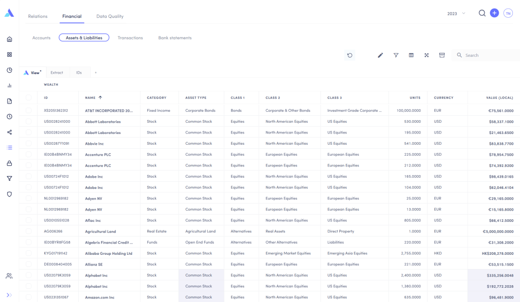Click the blue plus add button
This screenshot has width=520, height=302.
[494, 13]
